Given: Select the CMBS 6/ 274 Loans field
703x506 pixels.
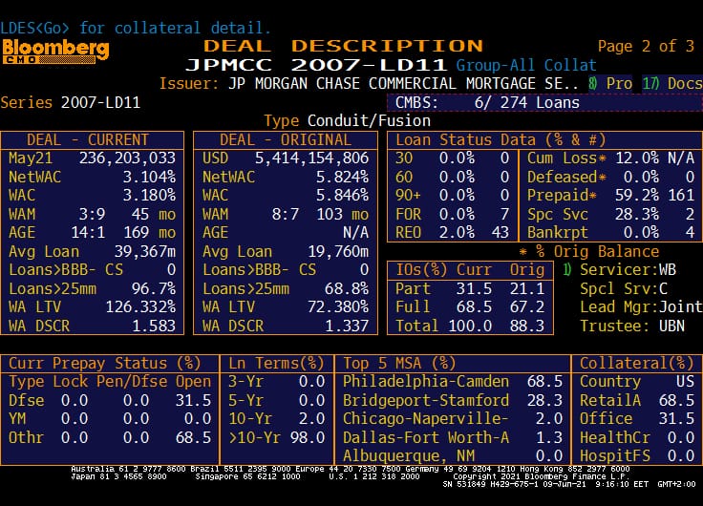Looking at the screenshot, I should [x=544, y=103].
